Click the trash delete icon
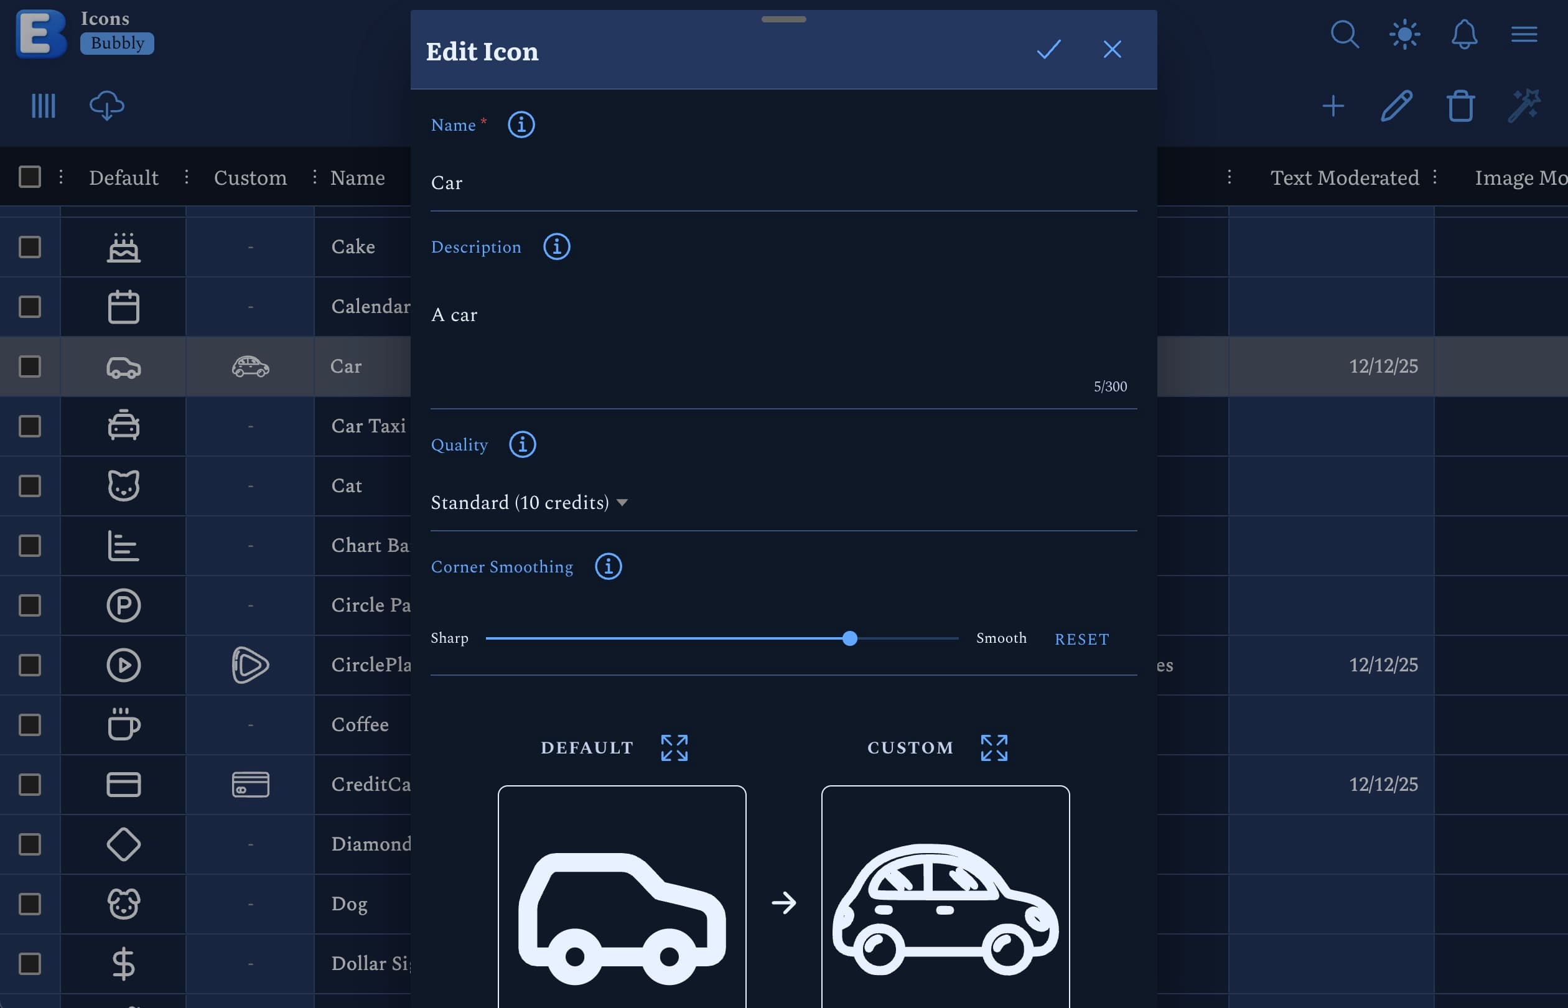The height and width of the screenshot is (1008, 1568). point(1461,105)
